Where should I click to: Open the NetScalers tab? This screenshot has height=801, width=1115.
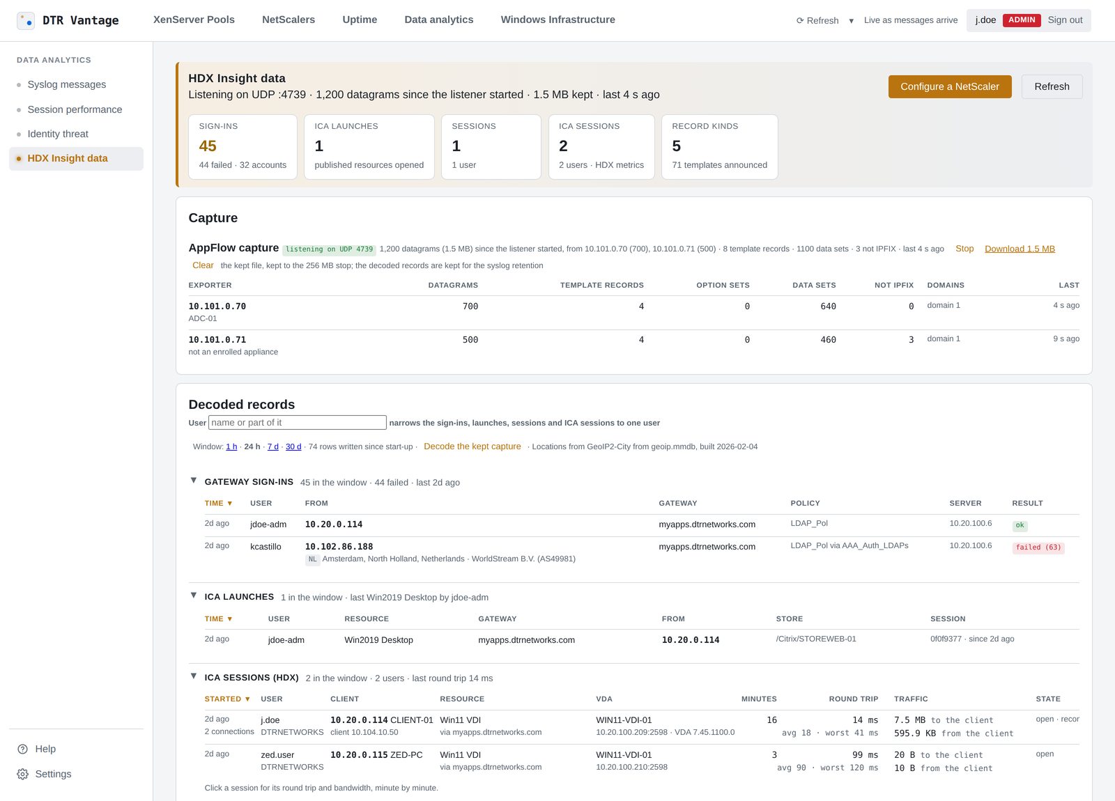[289, 20]
